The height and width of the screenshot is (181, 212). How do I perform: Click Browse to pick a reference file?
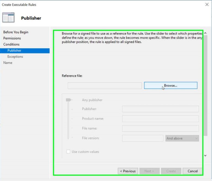(x=171, y=86)
